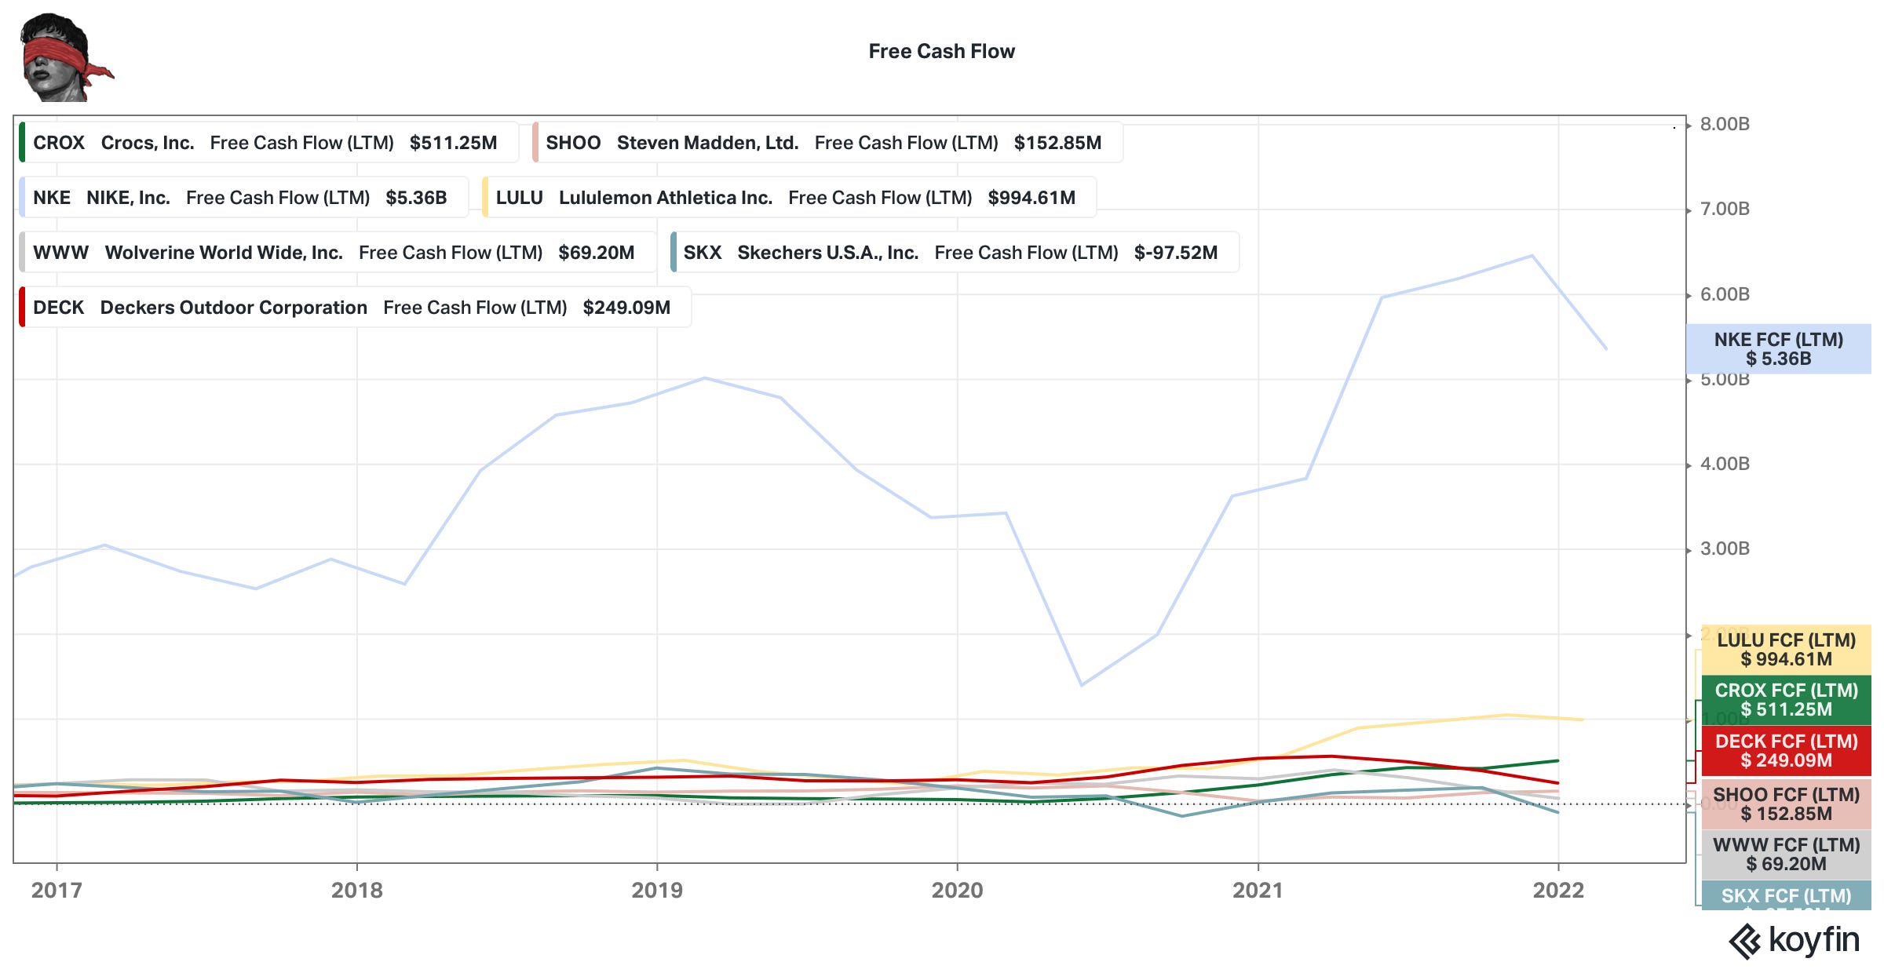Click the LULU FCF (LTM) value tag
The height and width of the screenshot is (973, 1884).
pyautogui.click(x=1786, y=650)
